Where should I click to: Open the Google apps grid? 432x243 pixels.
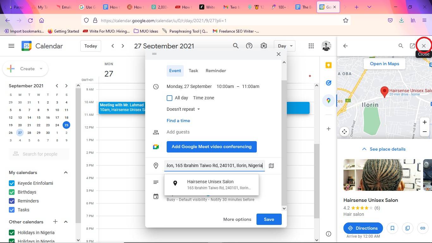click(311, 46)
